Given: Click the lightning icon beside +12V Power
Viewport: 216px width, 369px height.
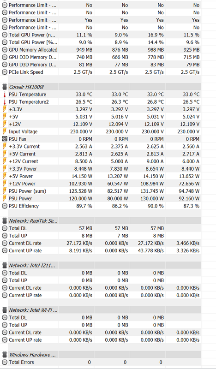Looking at the screenshot, I should click(4, 184).
